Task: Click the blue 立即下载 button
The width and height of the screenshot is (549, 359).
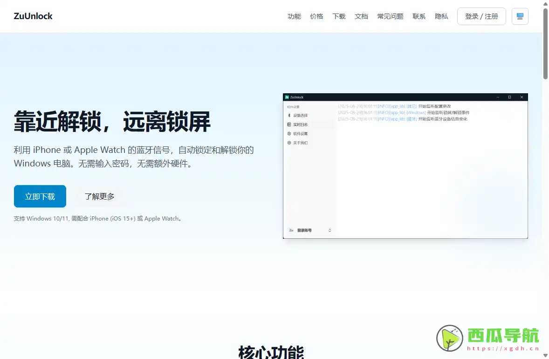Action: pos(40,196)
